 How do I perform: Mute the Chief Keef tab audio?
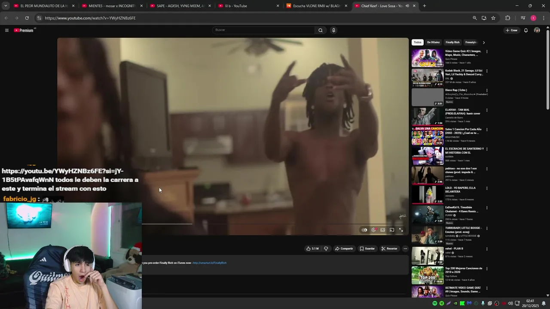click(x=407, y=6)
